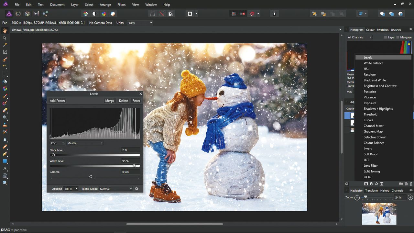Click the Levels blend options gear icon
The height and width of the screenshot is (233, 414).
[136, 189]
